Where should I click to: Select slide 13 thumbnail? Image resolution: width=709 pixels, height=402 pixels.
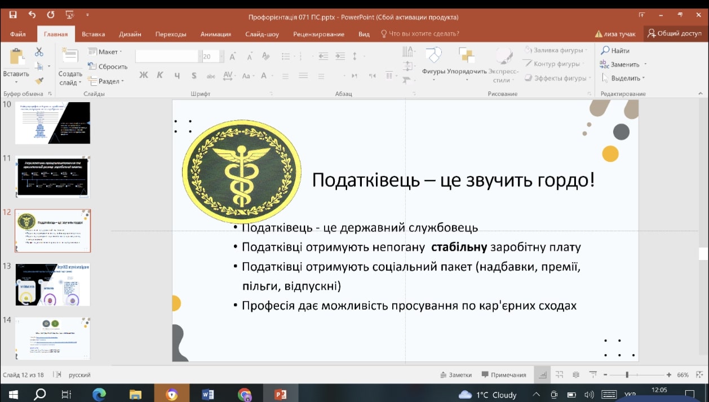(x=52, y=284)
